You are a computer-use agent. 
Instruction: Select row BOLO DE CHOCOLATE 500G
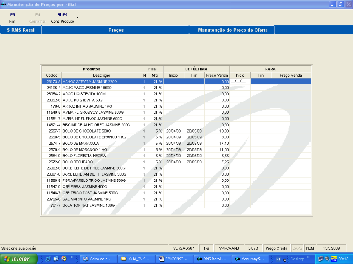pyautogui.click(x=176, y=131)
